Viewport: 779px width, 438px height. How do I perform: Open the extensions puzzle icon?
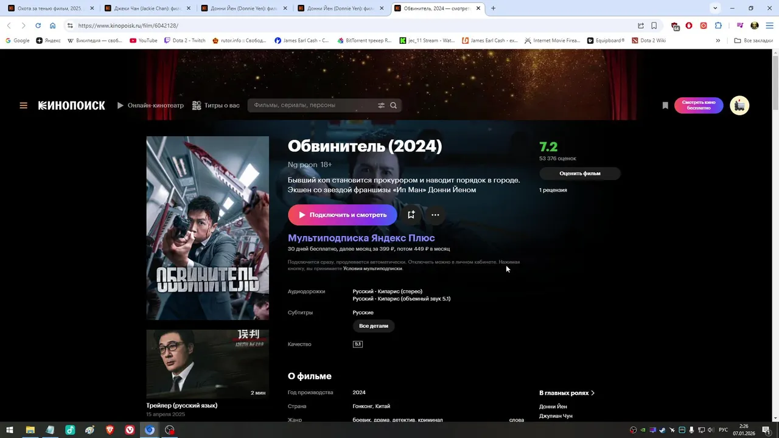tap(718, 26)
